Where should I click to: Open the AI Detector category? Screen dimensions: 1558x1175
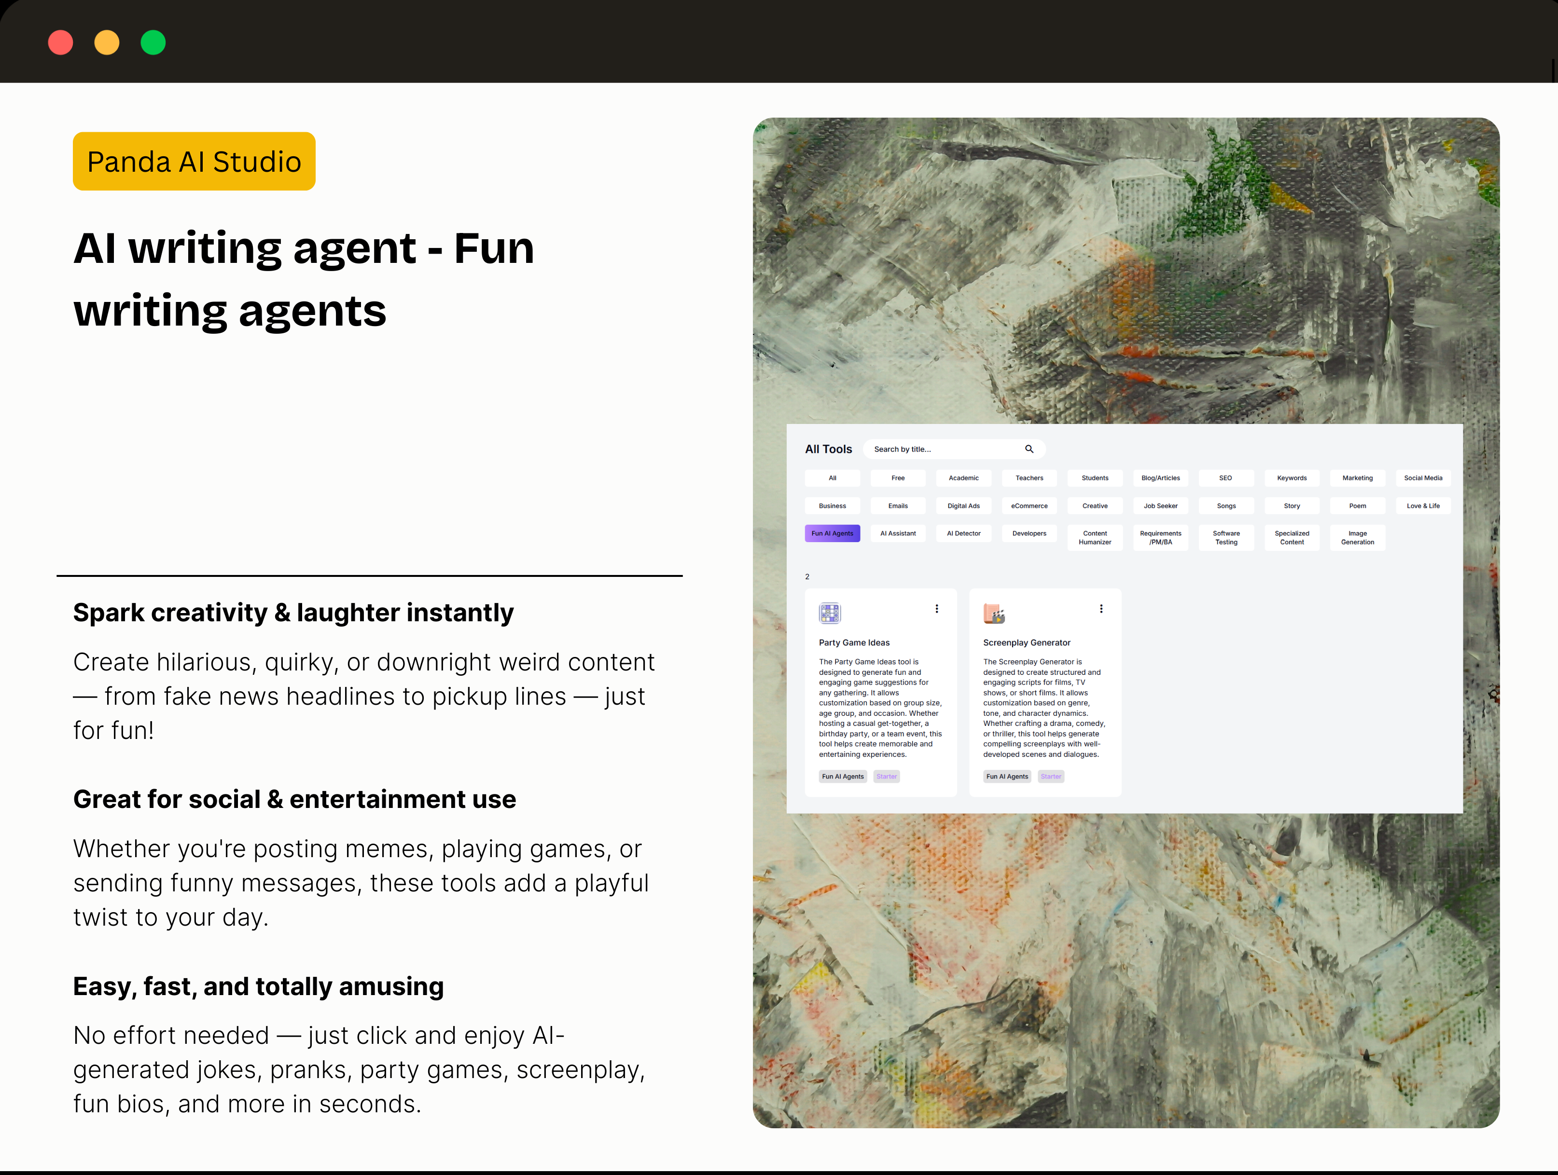point(963,533)
